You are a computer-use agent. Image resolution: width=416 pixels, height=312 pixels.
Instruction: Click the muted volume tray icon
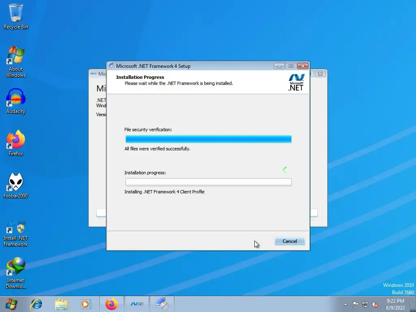[x=375, y=305]
